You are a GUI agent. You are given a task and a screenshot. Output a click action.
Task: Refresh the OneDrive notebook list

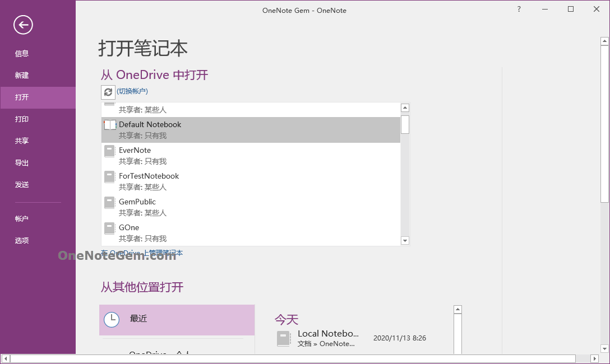108,92
